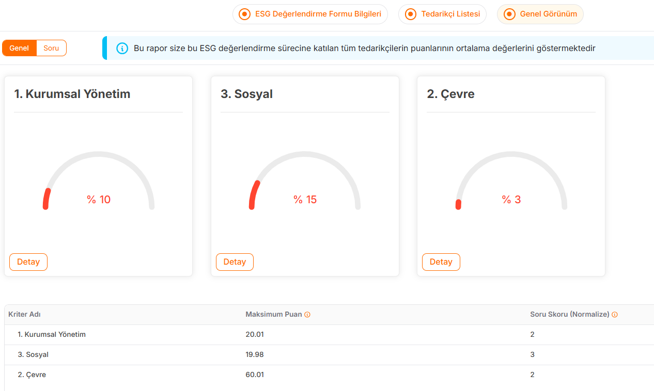Screen dimensions: 654x391
Task: Open Detay for the Sosyal card
Action: coord(235,262)
